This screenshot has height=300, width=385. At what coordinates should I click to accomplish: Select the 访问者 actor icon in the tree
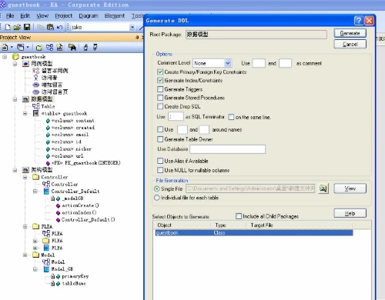click(36, 78)
